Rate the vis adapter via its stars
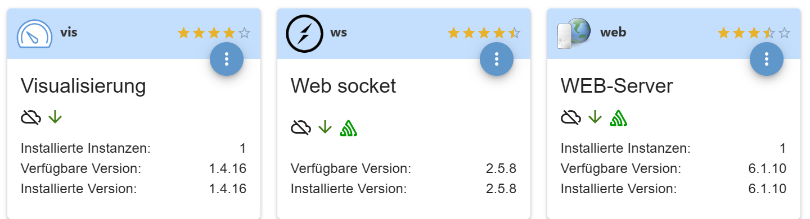This screenshot has height=219, width=810. click(x=214, y=33)
